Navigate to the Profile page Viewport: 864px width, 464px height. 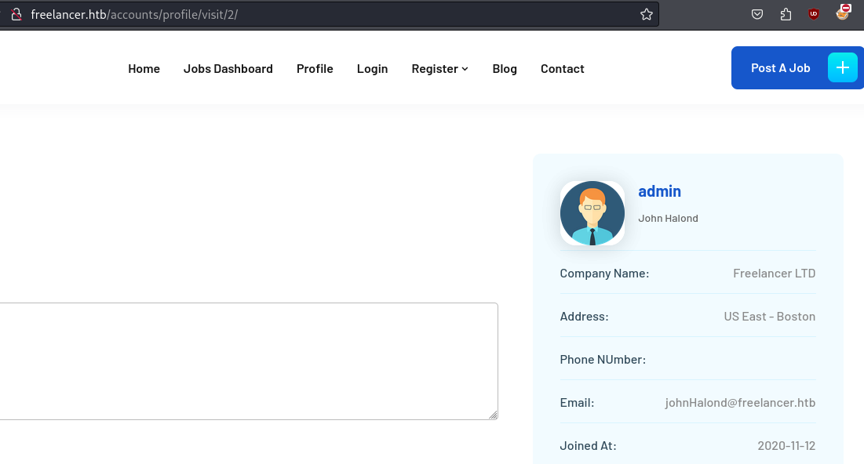pyautogui.click(x=315, y=69)
